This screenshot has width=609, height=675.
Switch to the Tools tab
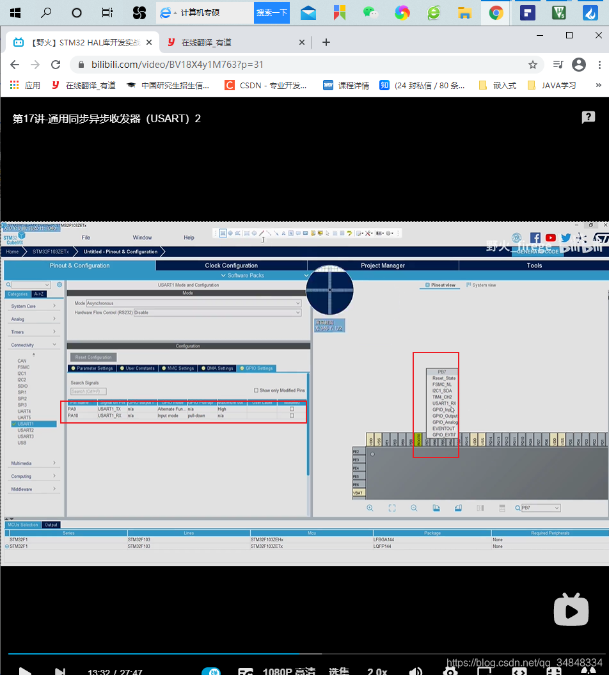click(x=534, y=266)
